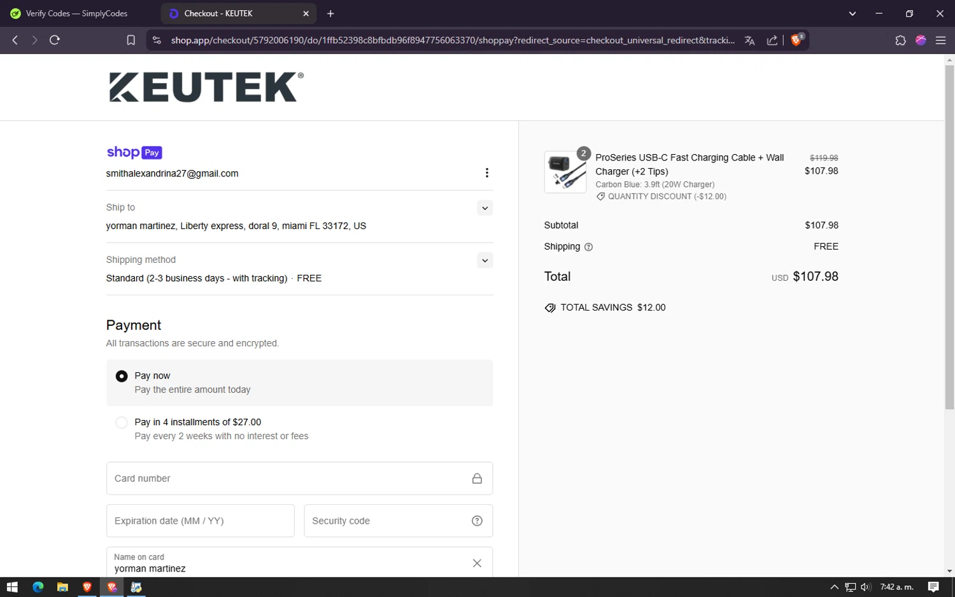Click the Quantity Discount tag icon
The width and height of the screenshot is (955, 597).
point(600,197)
